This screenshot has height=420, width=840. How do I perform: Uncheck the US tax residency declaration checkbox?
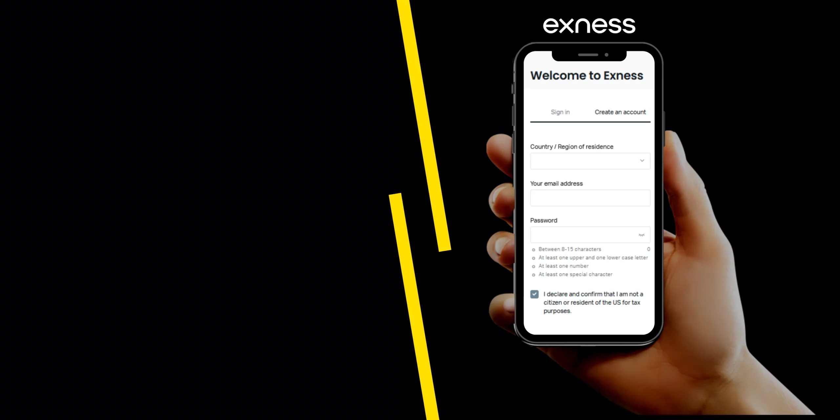point(534,294)
